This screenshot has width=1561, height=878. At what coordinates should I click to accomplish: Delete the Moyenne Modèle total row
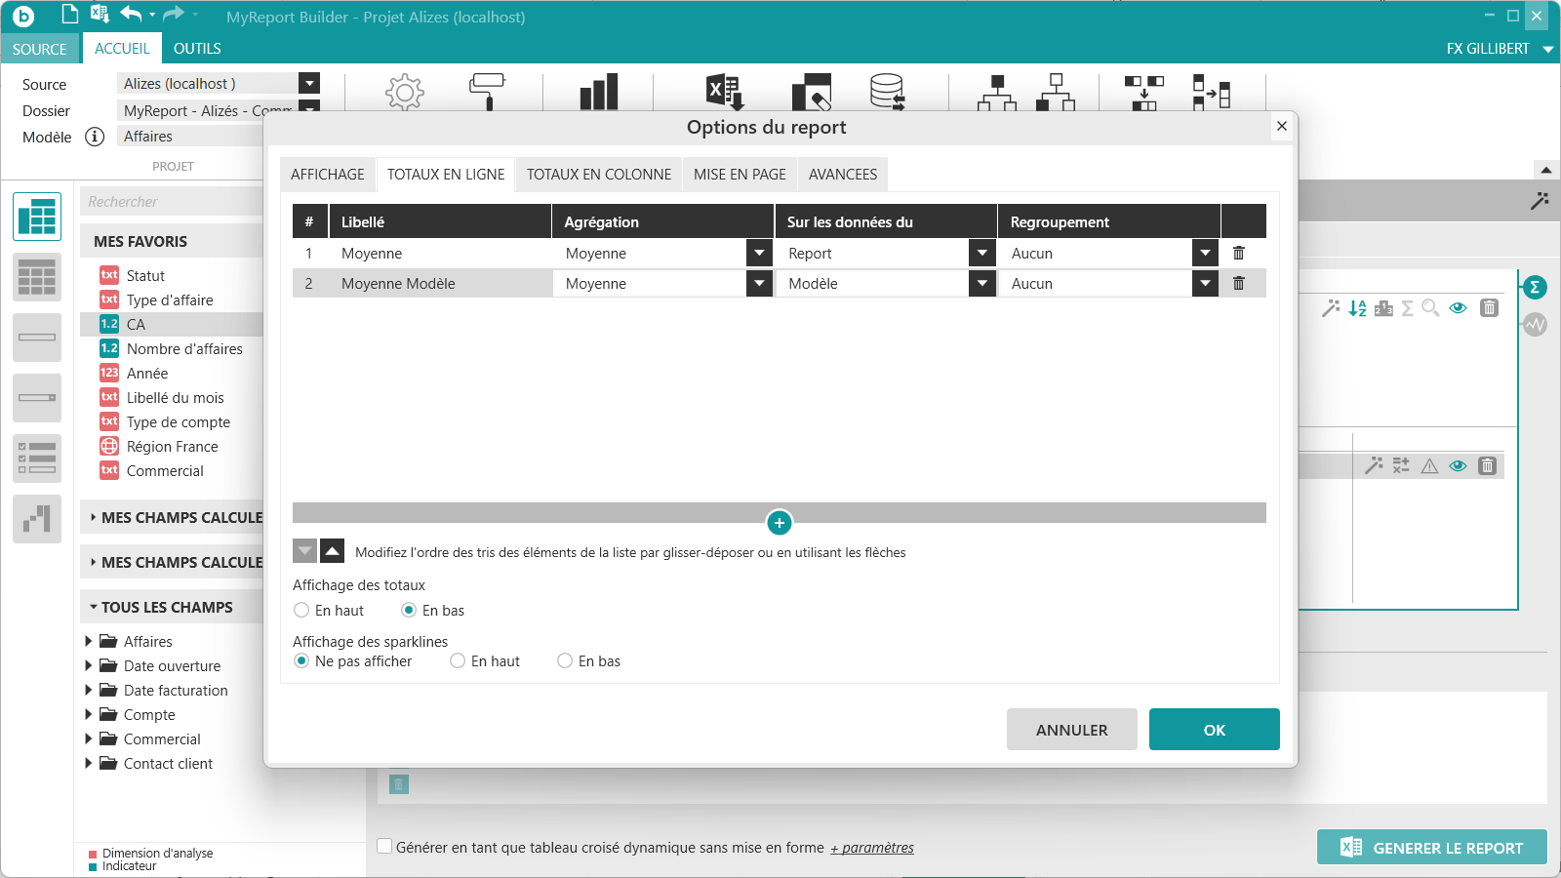coord(1238,283)
